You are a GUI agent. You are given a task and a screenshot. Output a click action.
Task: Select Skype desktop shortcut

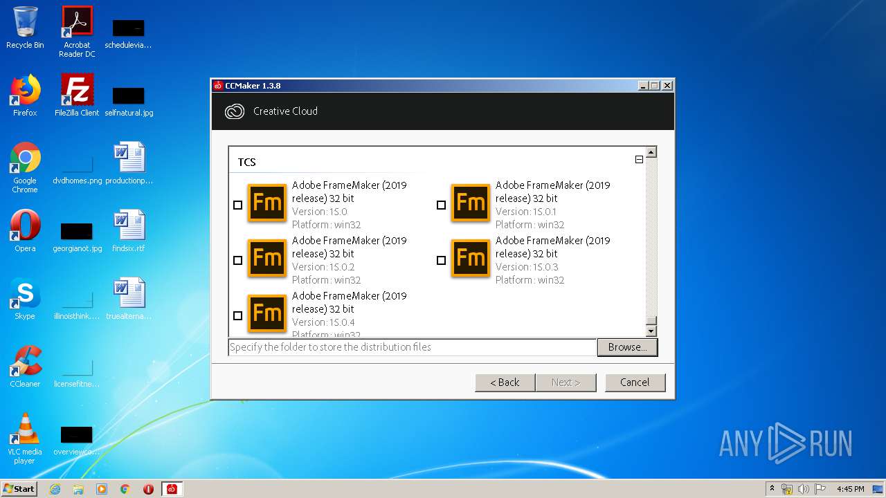(x=25, y=299)
